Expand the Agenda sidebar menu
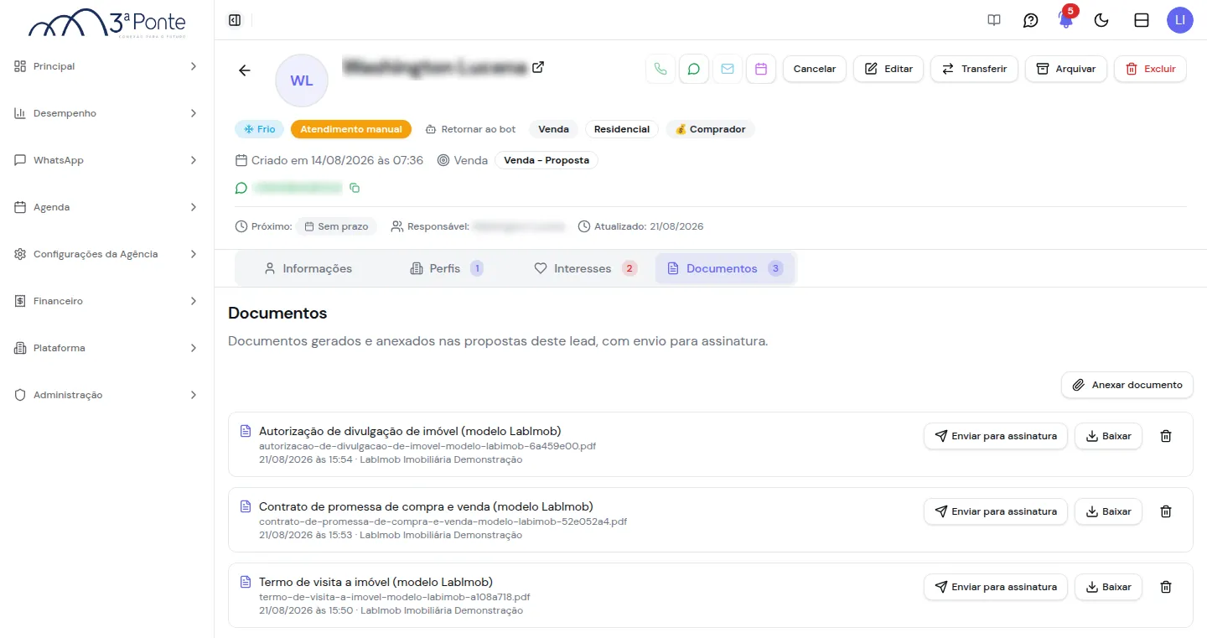Image resolution: width=1207 pixels, height=638 pixels. pos(106,207)
